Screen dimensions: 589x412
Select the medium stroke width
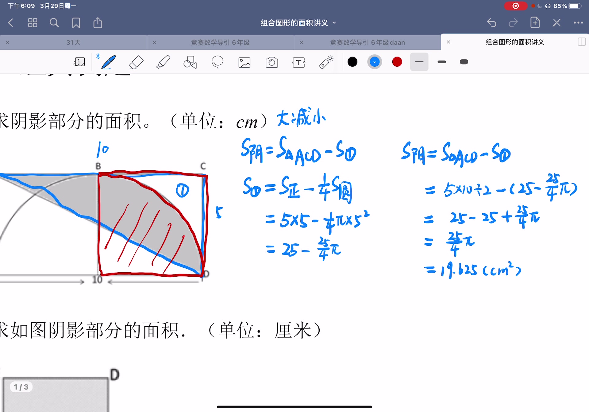[442, 62]
